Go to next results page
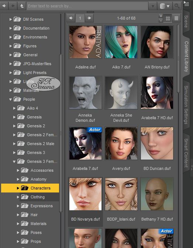The width and height of the screenshot is (193, 248). tap(89, 18)
